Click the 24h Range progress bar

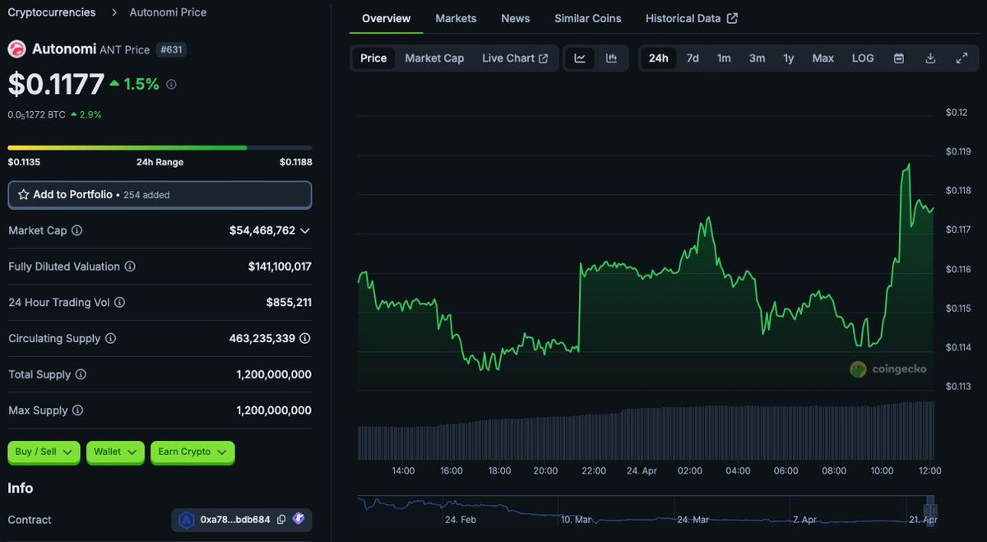pos(160,148)
